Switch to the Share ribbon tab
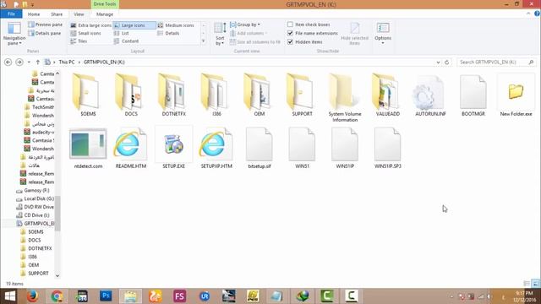The height and width of the screenshot is (304, 541). [57, 14]
